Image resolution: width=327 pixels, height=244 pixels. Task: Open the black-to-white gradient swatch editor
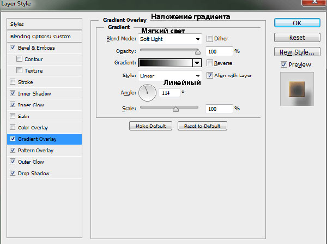pos(166,63)
